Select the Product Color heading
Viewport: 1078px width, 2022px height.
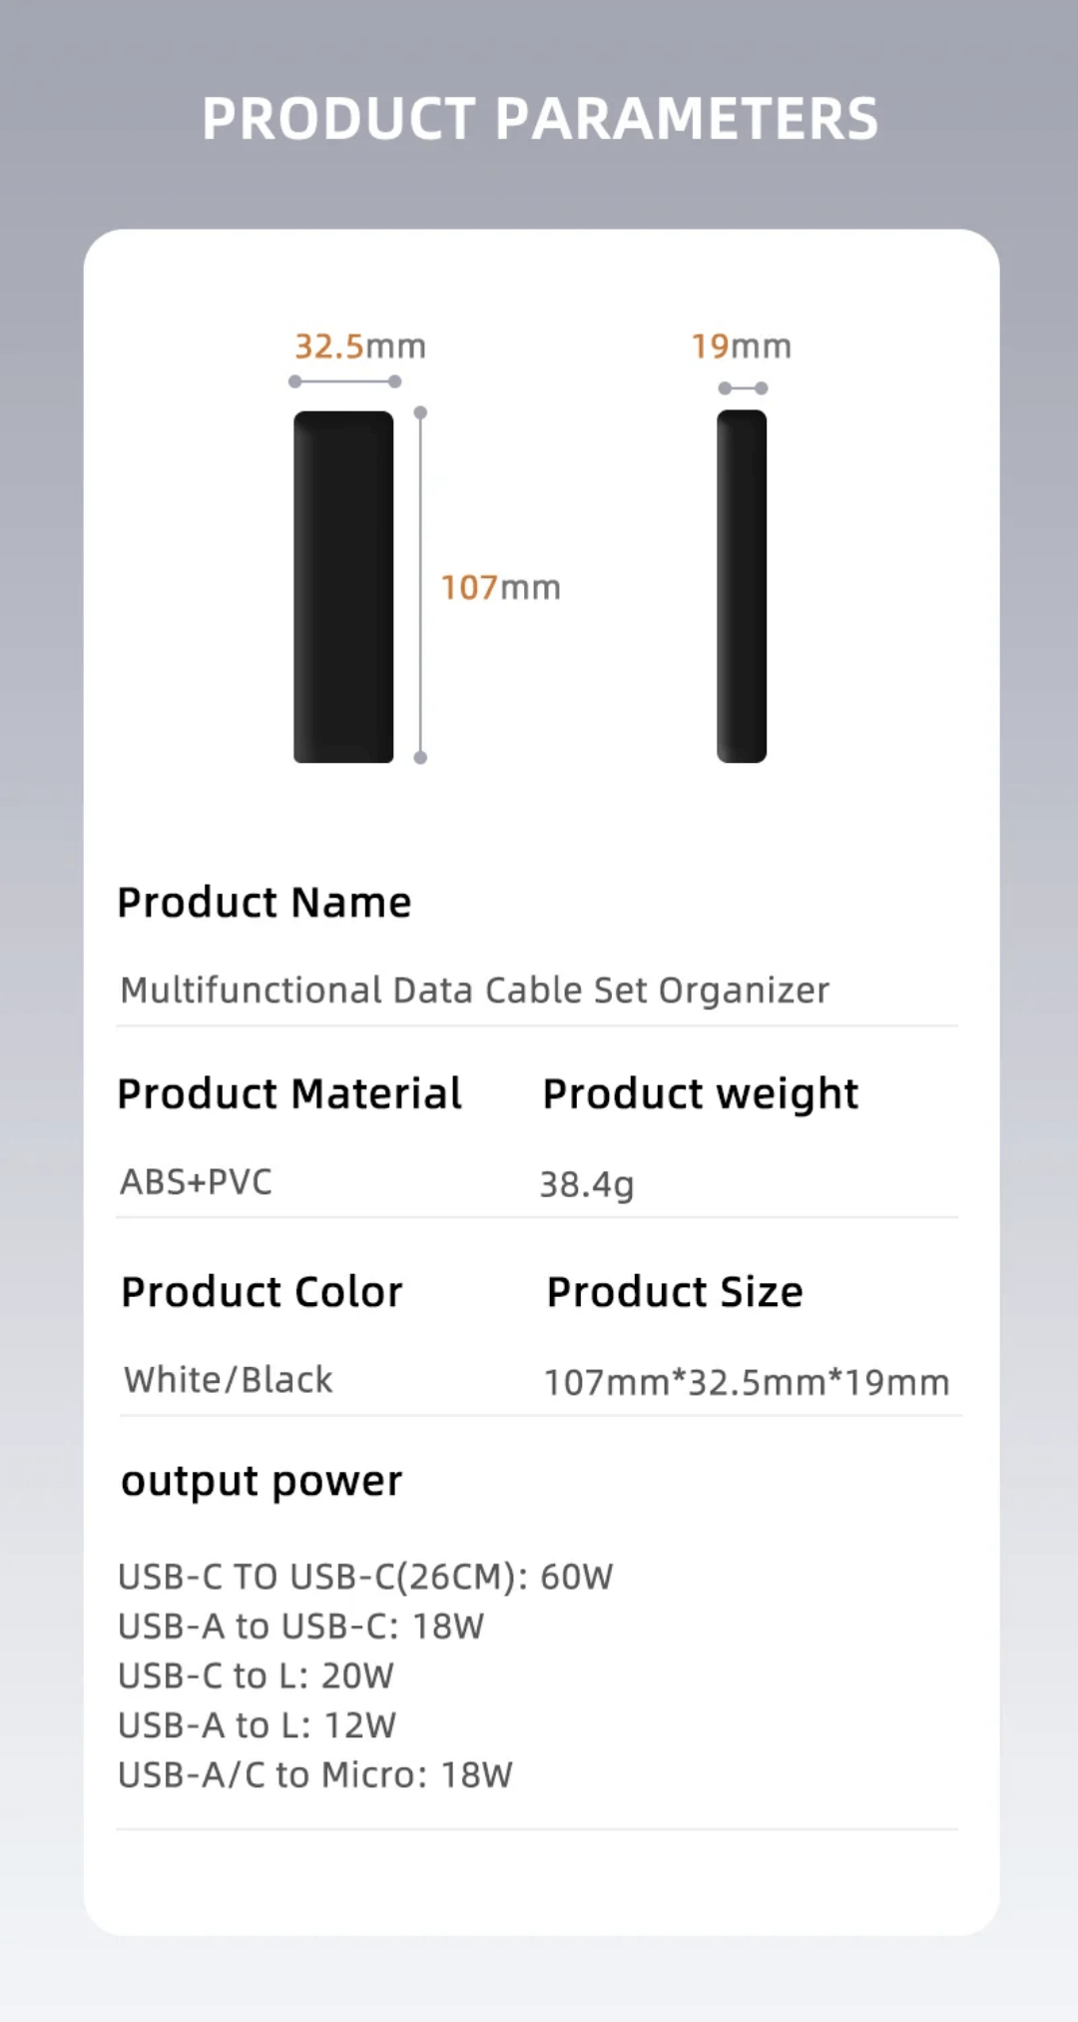pyautogui.click(x=262, y=1292)
